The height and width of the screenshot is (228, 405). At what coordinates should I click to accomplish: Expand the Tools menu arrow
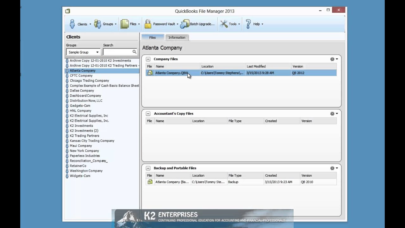pos(239,24)
